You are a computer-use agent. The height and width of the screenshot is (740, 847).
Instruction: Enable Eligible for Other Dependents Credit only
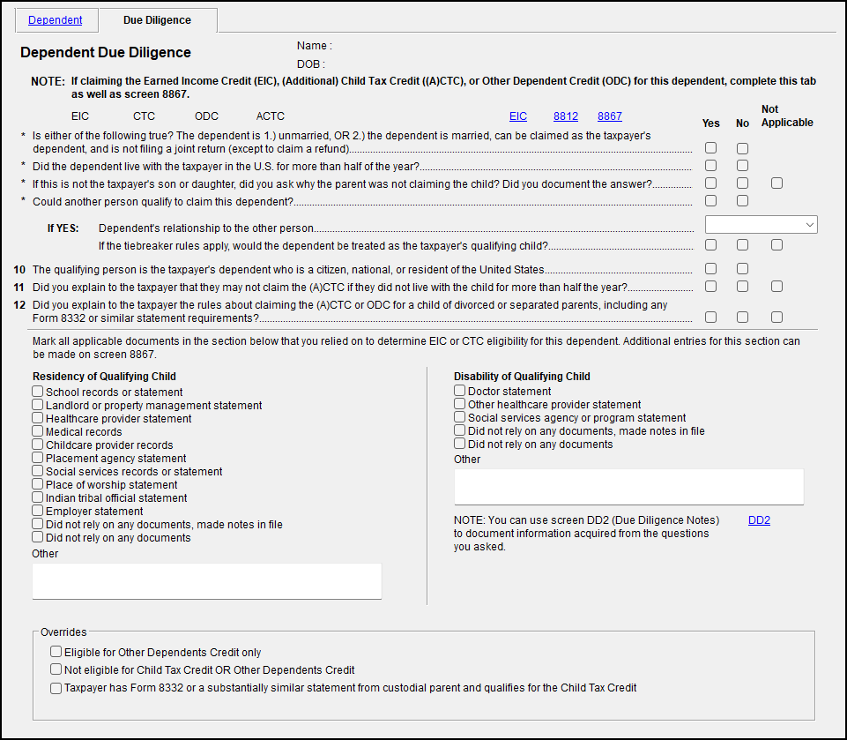56,652
